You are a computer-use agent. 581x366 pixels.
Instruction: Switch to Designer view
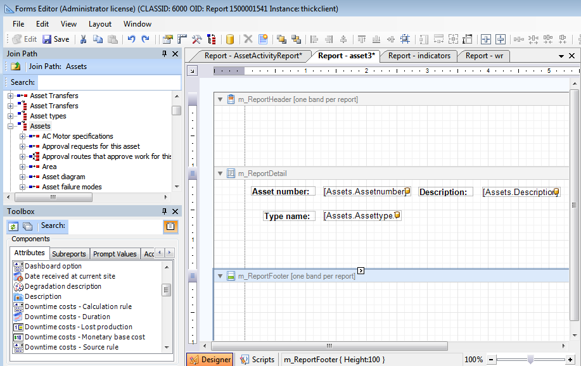pyautogui.click(x=210, y=360)
